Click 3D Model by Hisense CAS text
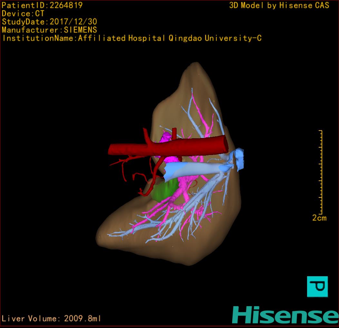 (279, 5)
